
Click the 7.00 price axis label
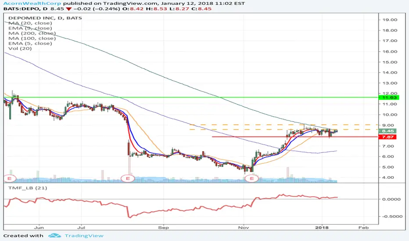tap(388, 146)
